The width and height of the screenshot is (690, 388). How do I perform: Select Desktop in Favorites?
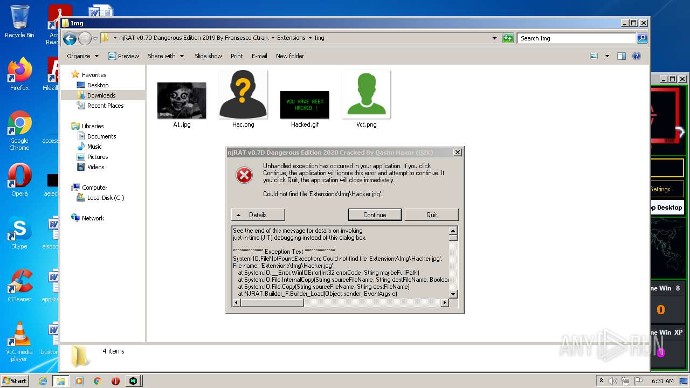98,85
